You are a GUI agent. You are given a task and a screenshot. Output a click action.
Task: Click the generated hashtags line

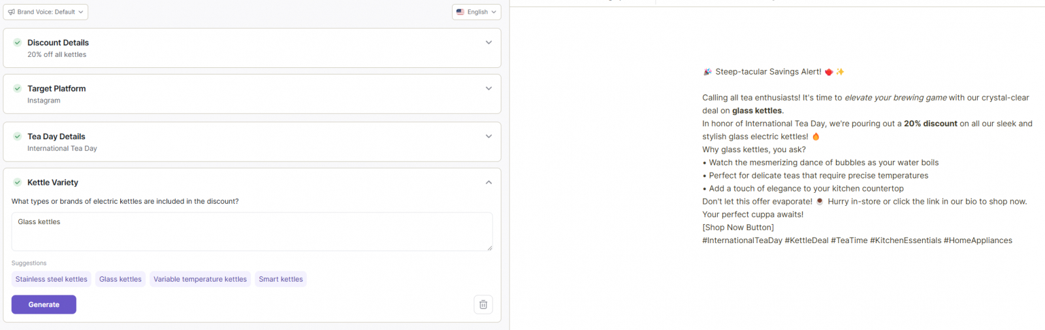click(857, 240)
